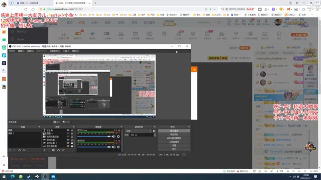Toggle visibility of the 左上角 text source
The height and width of the screenshot is (180, 321).
click(x=68, y=130)
